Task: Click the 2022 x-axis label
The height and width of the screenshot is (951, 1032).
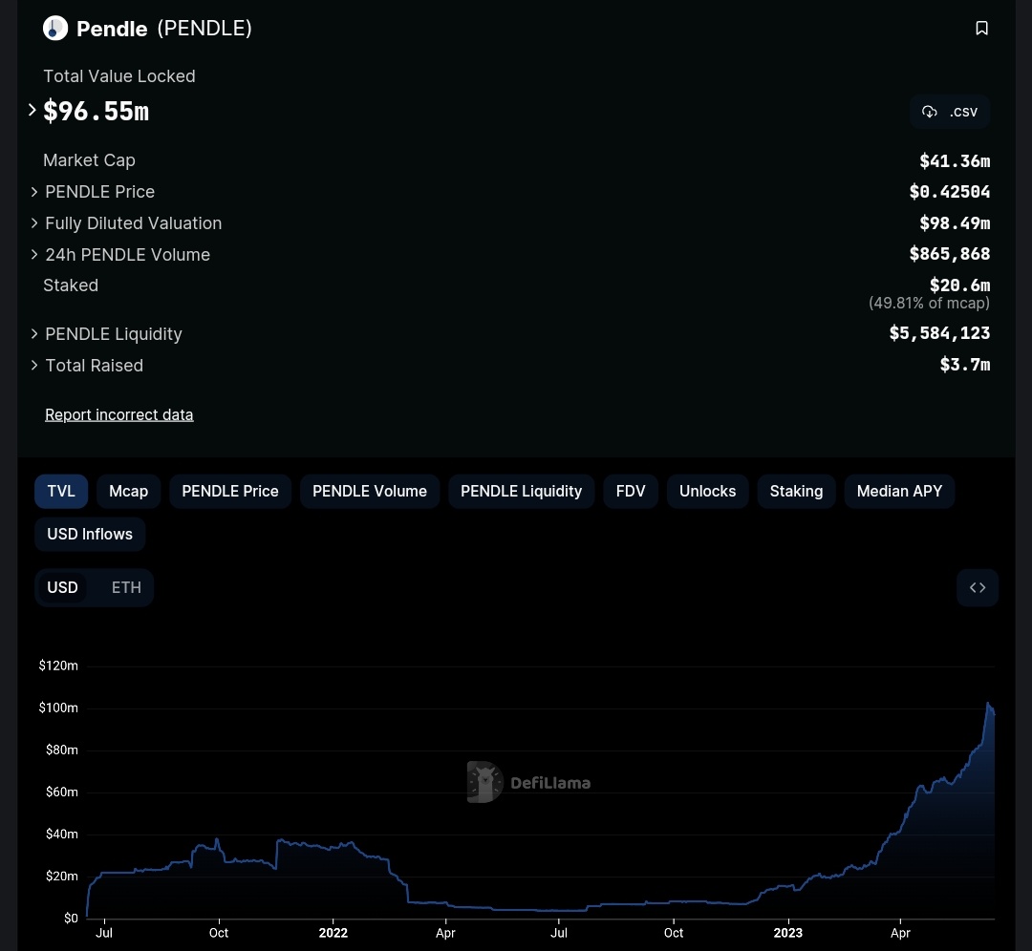Action: click(x=333, y=933)
